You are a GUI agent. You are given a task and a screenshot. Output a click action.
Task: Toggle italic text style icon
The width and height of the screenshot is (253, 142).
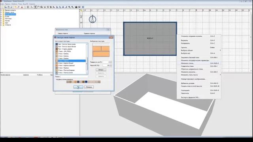(66, 7)
